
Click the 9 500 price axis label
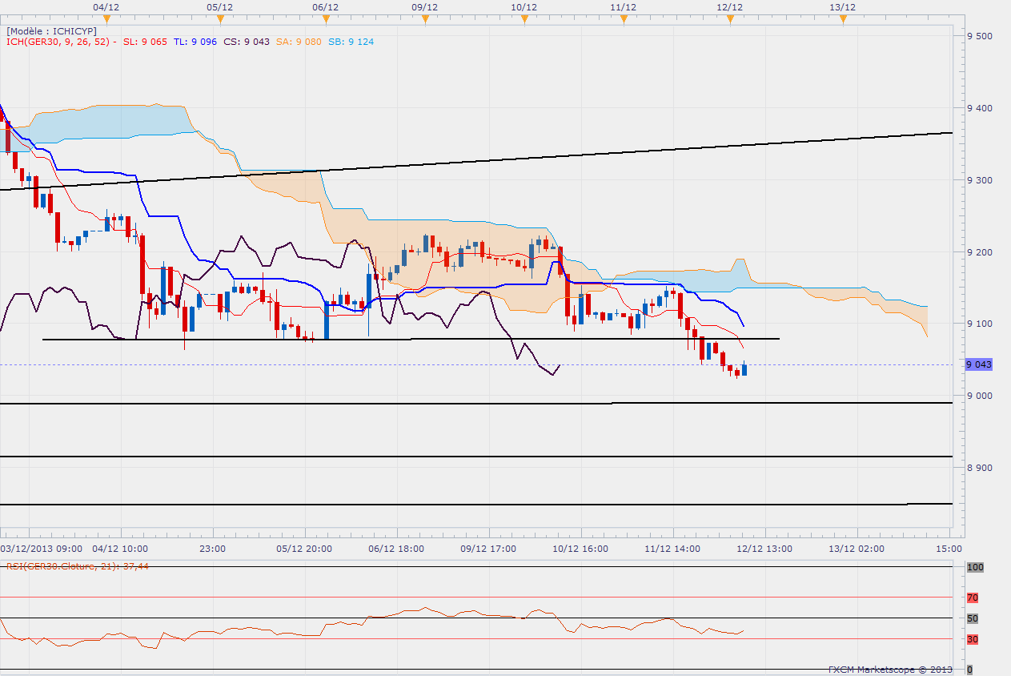click(x=980, y=36)
